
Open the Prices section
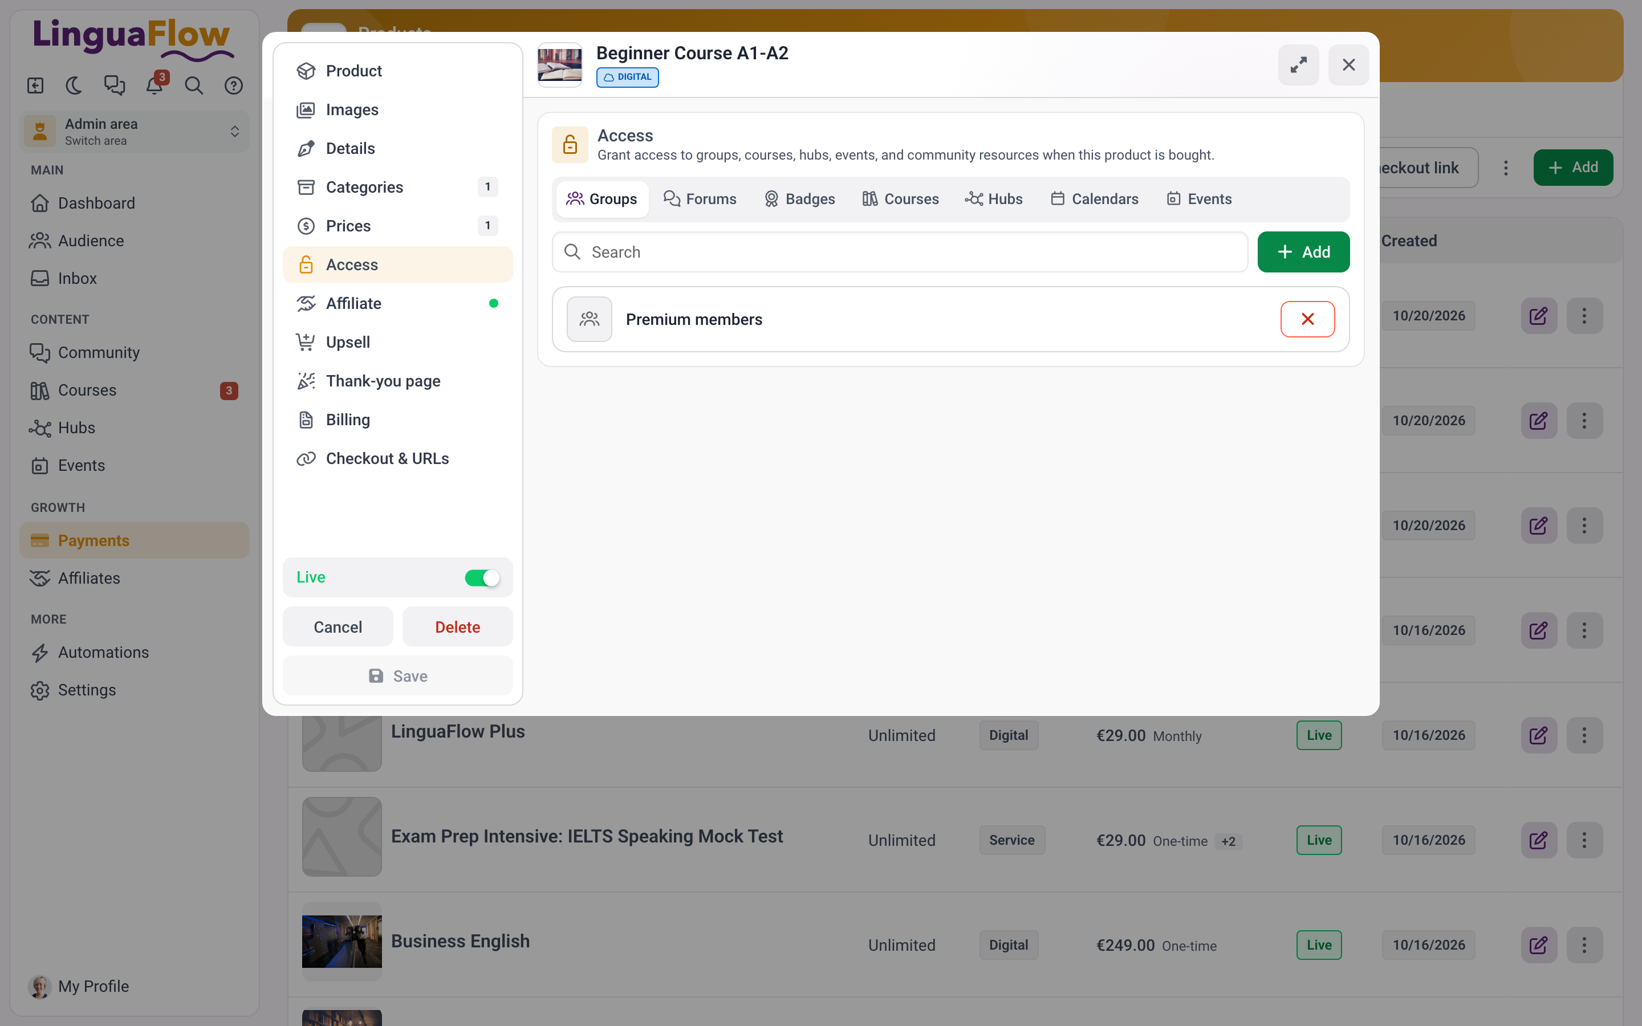(397, 225)
